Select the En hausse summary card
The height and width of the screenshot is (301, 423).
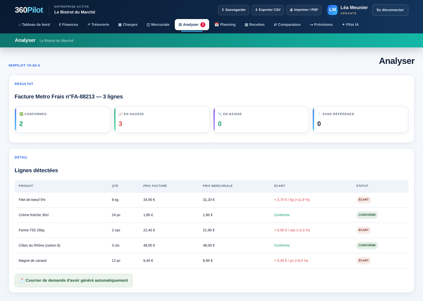point(162,119)
